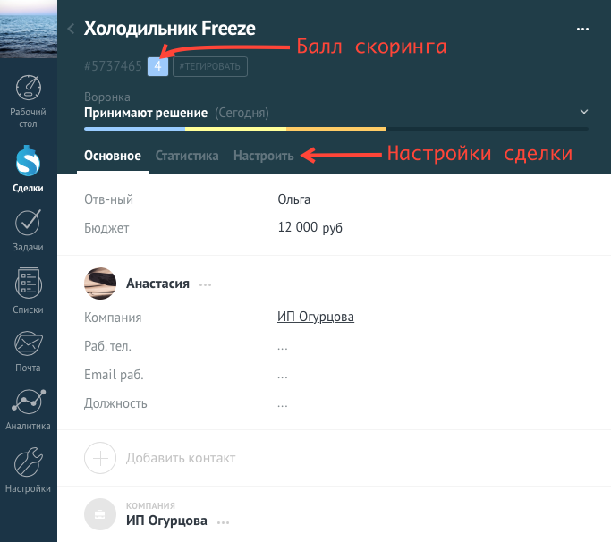Viewport: 611px width, 542px height.
Task: Select the Сделки sidebar icon
Action: (28, 160)
